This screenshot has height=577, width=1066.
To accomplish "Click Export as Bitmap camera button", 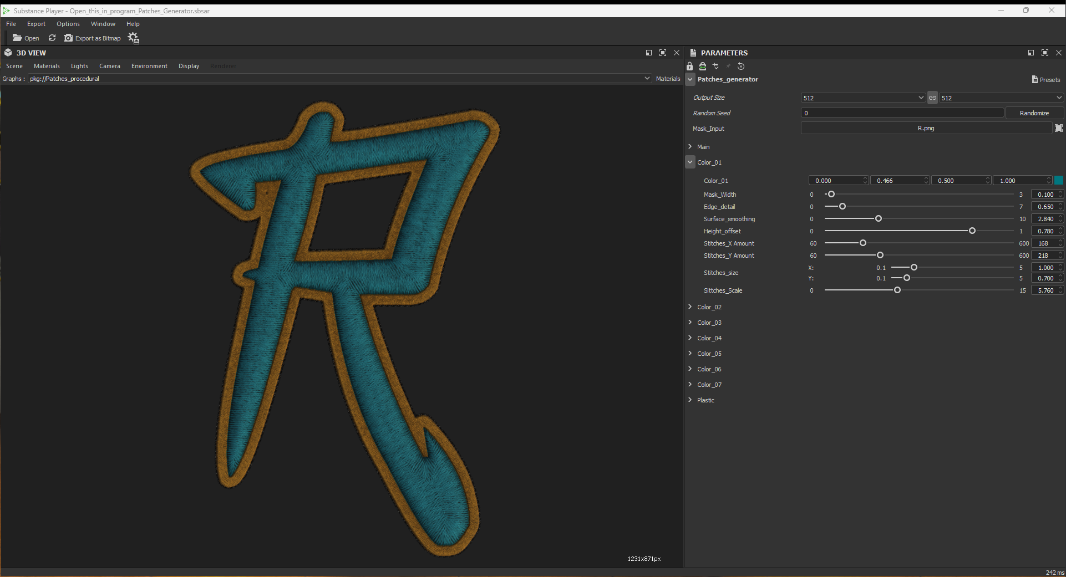I will [92, 38].
